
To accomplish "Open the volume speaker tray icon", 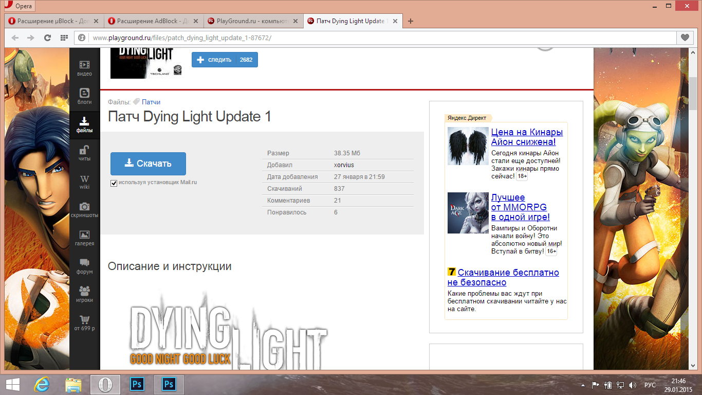I will click(633, 385).
